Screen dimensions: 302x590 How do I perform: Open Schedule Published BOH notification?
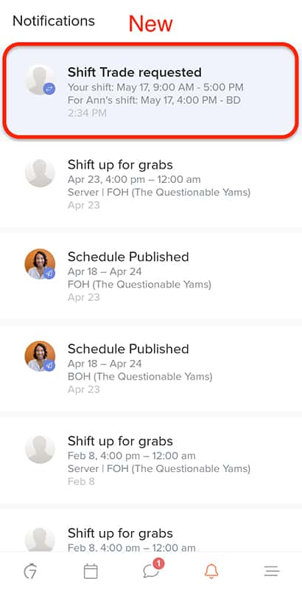[x=151, y=369]
